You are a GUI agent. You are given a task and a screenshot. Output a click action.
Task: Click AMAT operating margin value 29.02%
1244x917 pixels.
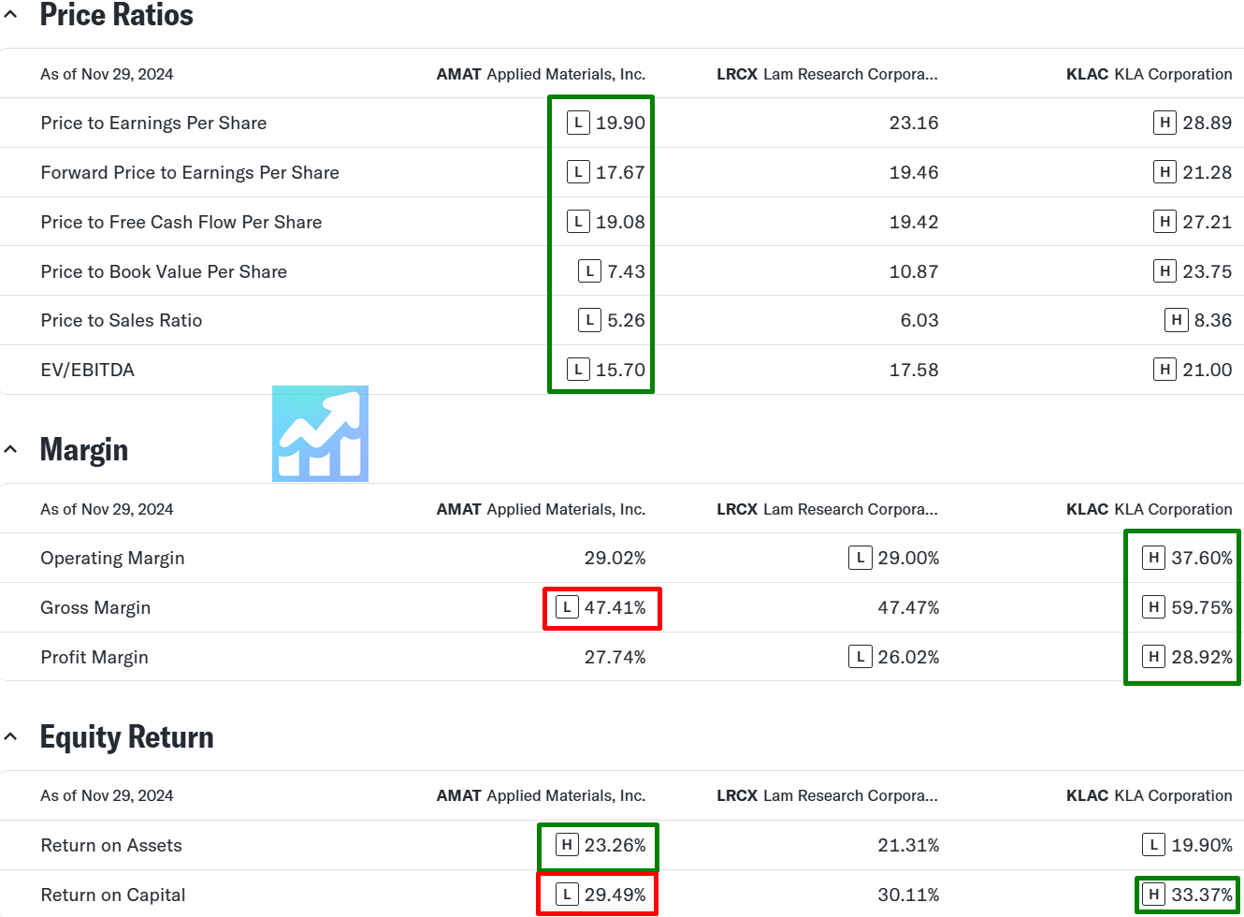point(615,558)
